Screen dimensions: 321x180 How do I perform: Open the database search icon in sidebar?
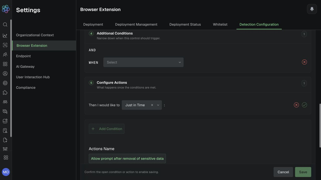pyautogui.click(x=5, y=111)
